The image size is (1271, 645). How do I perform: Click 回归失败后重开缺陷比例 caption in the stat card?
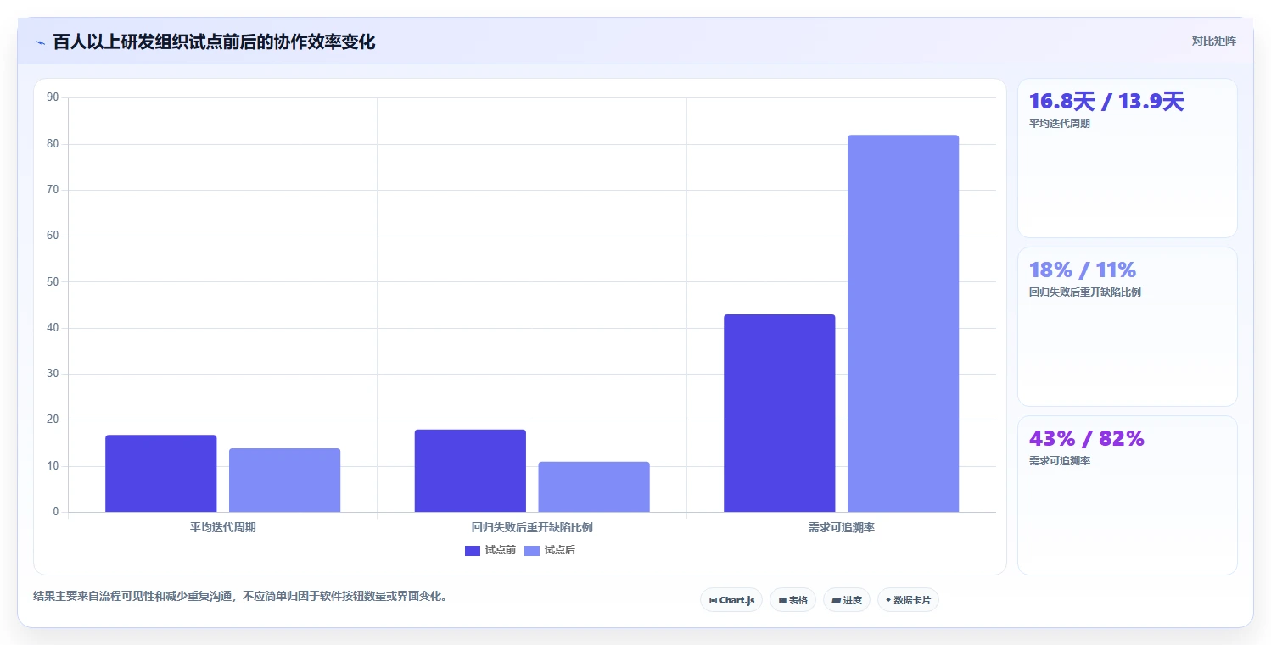1085,292
